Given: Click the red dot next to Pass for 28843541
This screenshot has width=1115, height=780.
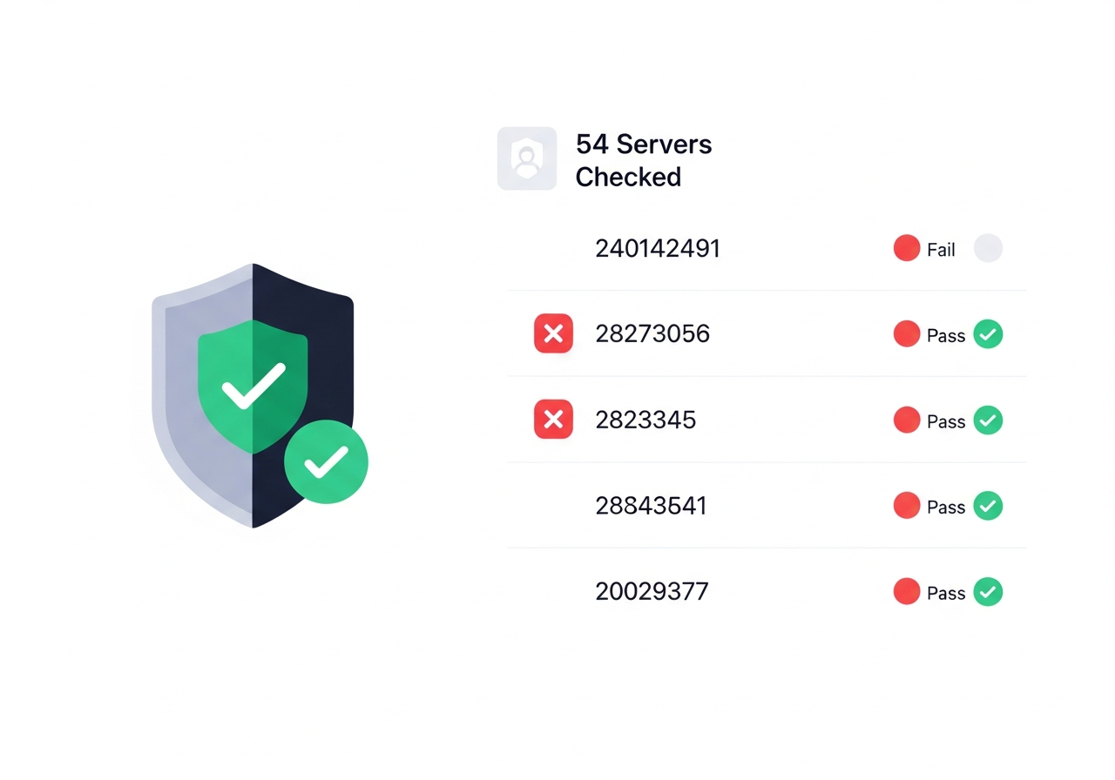Looking at the screenshot, I should (x=906, y=506).
